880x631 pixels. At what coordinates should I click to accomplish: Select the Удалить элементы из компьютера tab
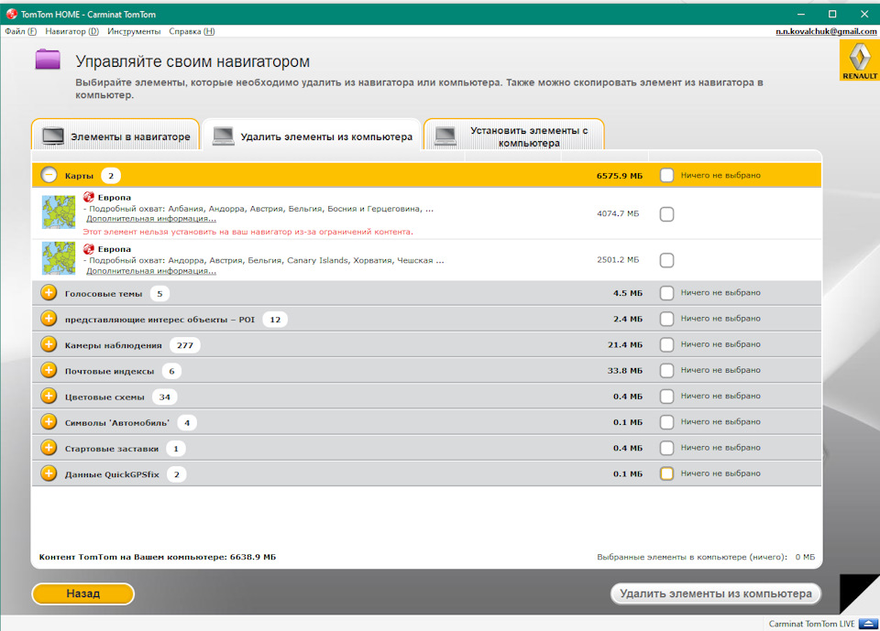[312, 136]
